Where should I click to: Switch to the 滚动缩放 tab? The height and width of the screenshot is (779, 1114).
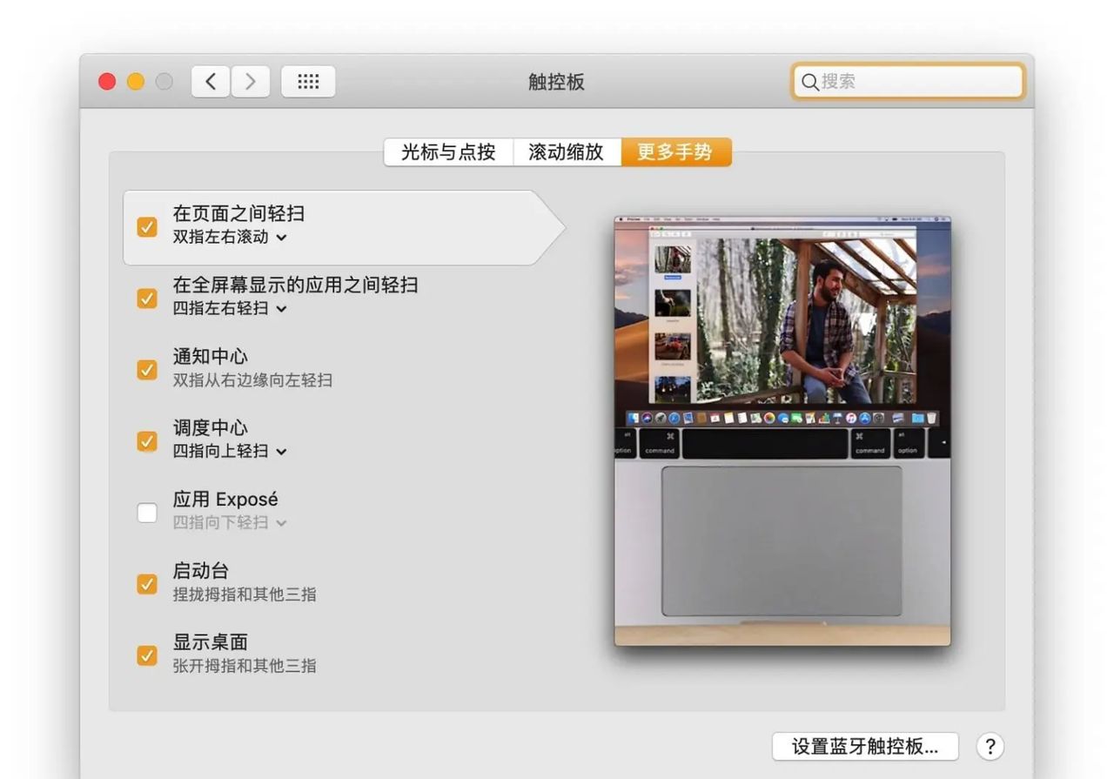567,152
